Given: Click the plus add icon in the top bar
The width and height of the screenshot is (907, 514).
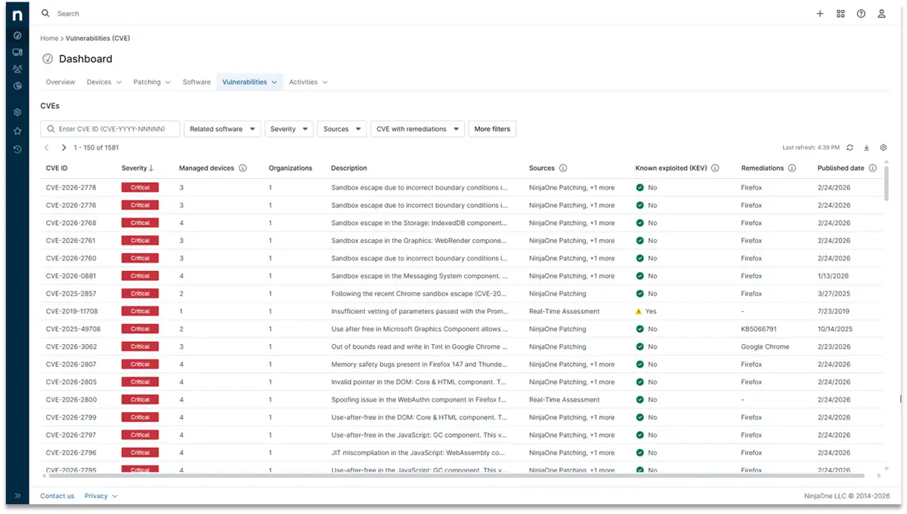Looking at the screenshot, I should 820,14.
